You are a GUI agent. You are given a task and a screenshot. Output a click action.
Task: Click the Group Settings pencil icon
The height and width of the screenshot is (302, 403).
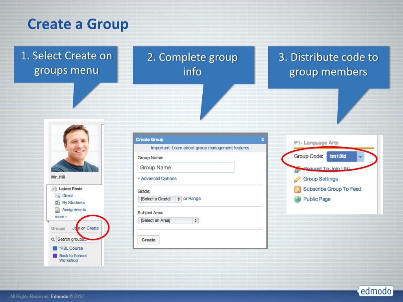297,179
